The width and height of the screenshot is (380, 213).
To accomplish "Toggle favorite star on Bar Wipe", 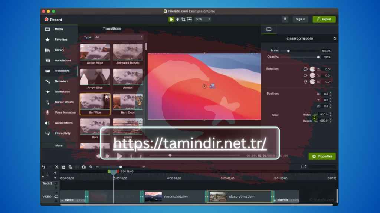I will pos(107,97).
